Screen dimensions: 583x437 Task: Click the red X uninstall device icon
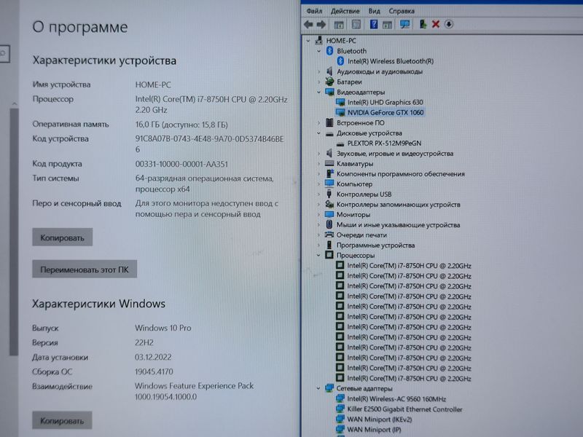coord(436,25)
